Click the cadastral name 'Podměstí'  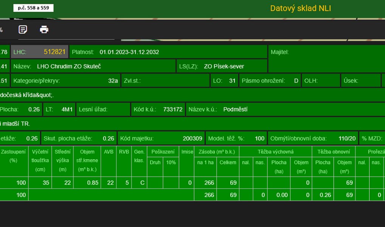pyautogui.click(x=236, y=109)
